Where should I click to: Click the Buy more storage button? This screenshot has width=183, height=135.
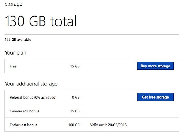[x=155, y=66]
